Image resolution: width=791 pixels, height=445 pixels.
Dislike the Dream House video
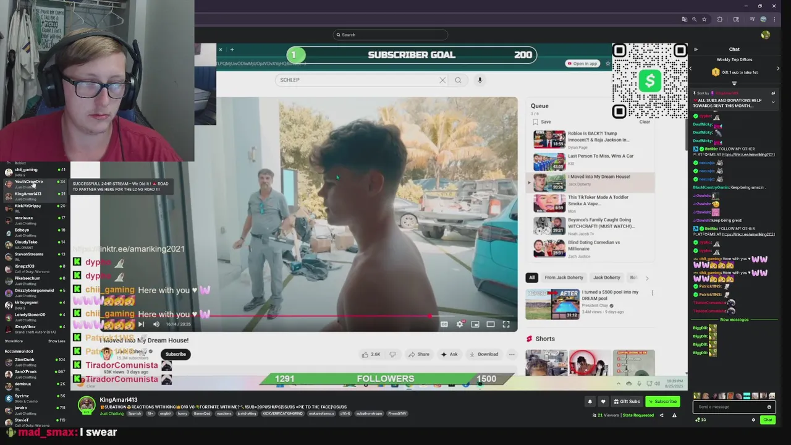pos(392,354)
